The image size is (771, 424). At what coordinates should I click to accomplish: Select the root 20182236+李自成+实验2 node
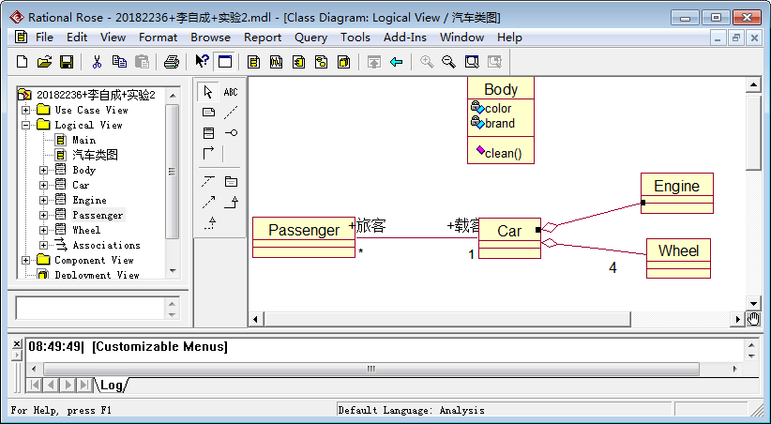click(x=96, y=95)
